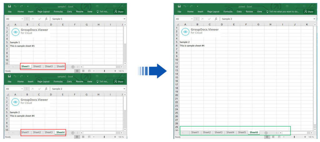The width and height of the screenshot is (320, 142).
Task: Click zoom in plus in joined status bar
Action: [x=305, y=137]
